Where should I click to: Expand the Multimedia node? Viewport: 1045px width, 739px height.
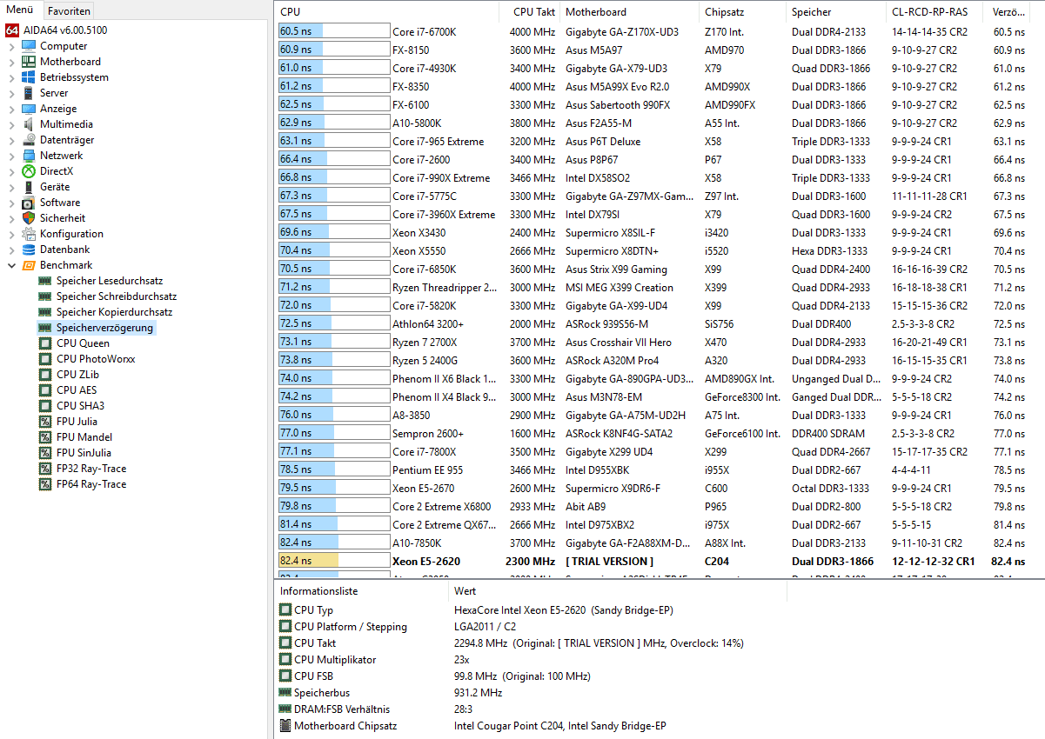11,124
